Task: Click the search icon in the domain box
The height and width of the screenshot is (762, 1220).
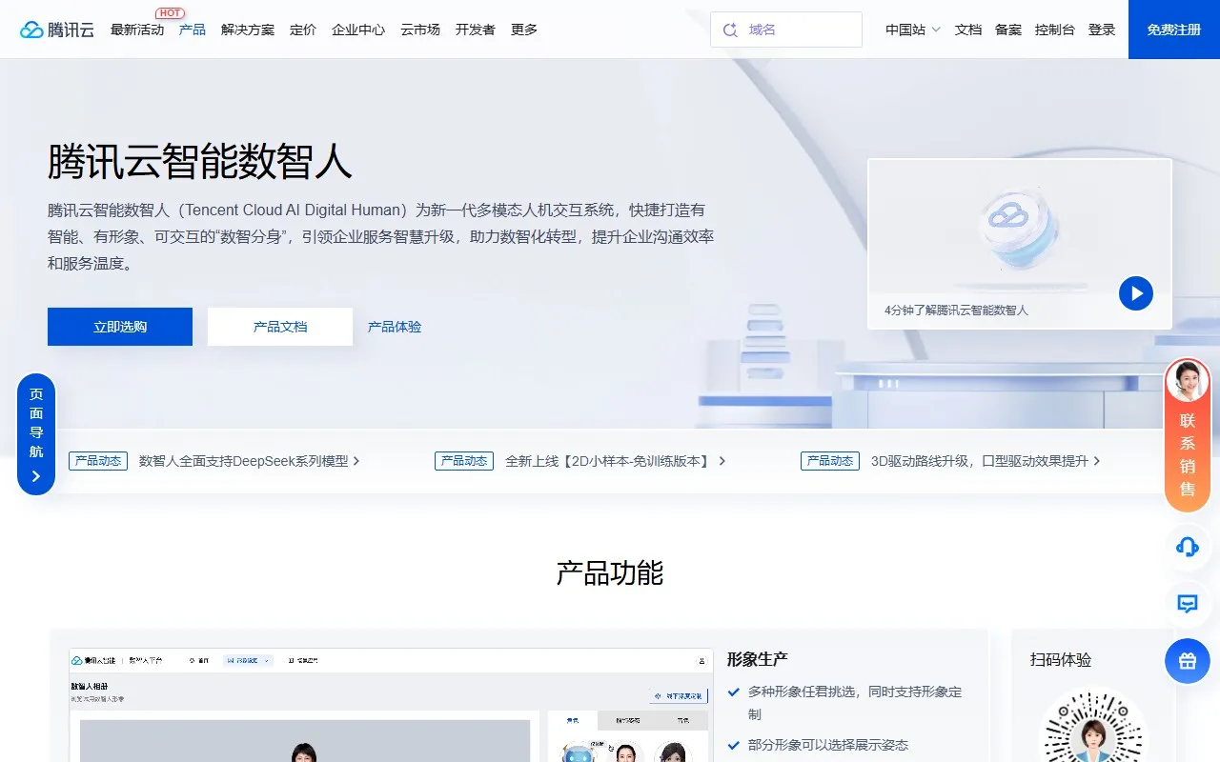Action: [730, 30]
